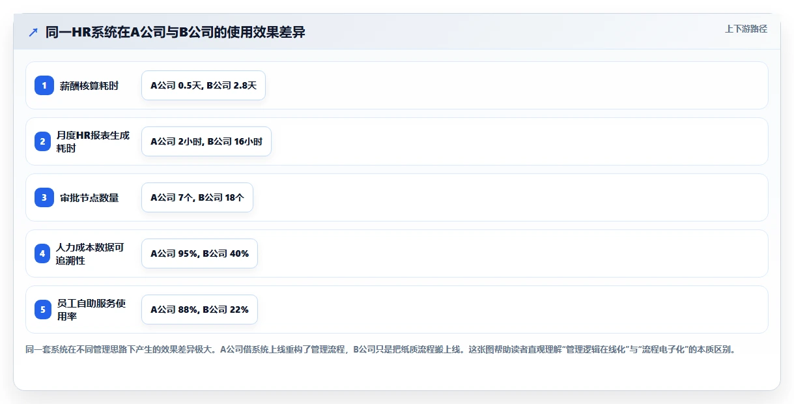Open the A公司 95%, B公司 40% chip
Viewport: 794px width, 404px height.
199,253
